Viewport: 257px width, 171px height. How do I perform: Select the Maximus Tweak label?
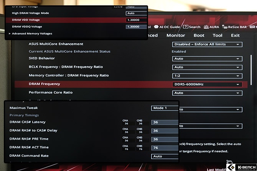point(24,108)
